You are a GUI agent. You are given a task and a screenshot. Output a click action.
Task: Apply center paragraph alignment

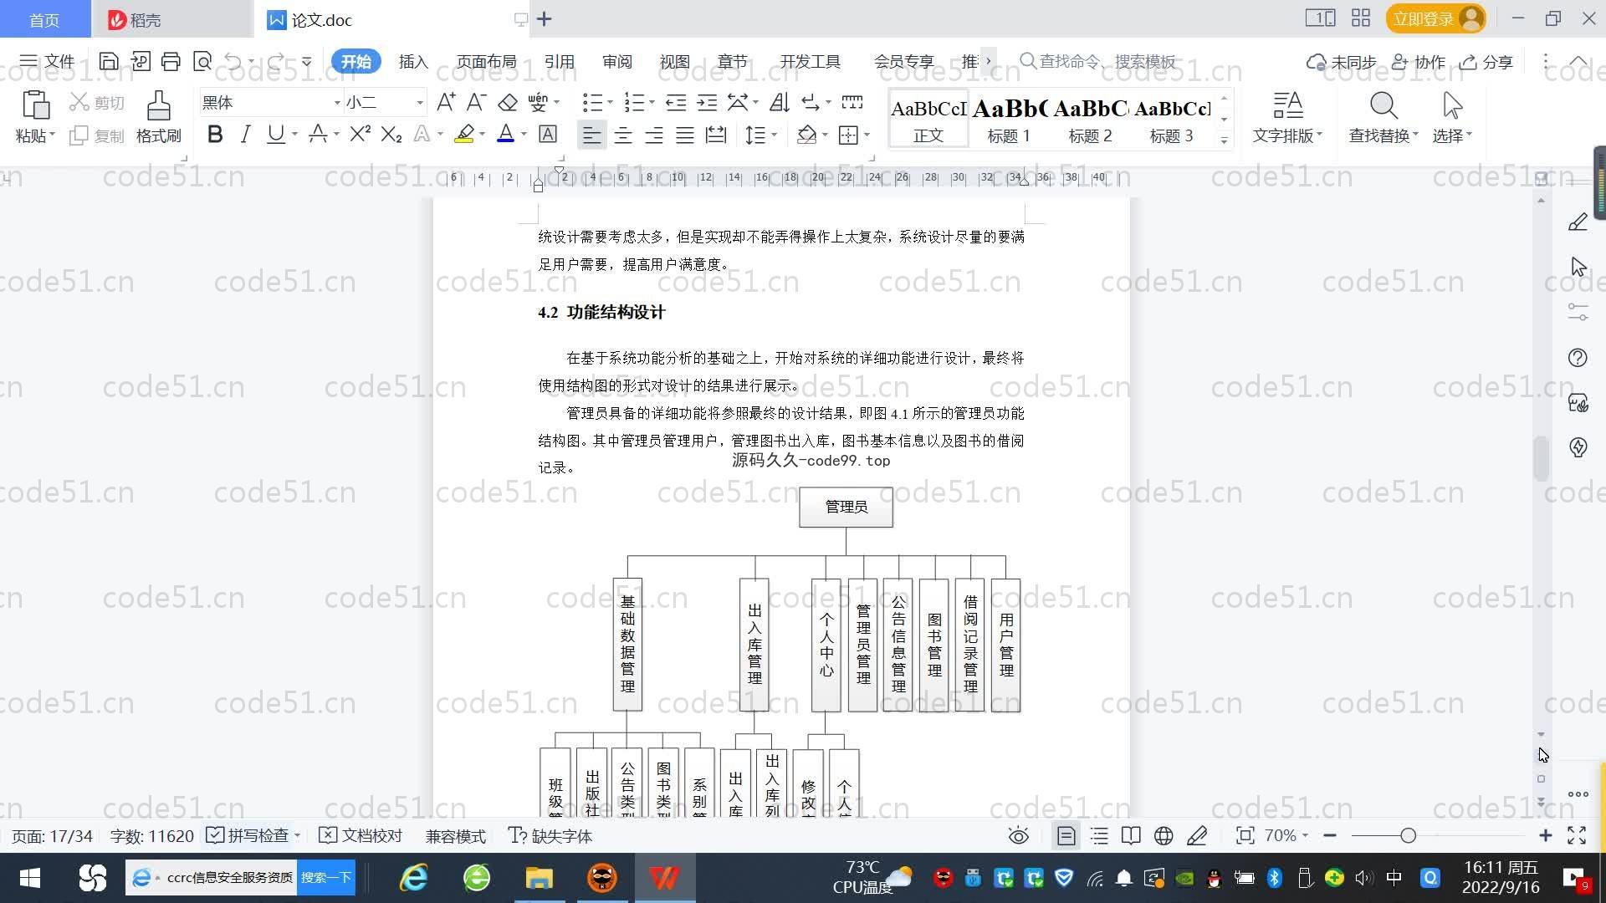[623, 135]
